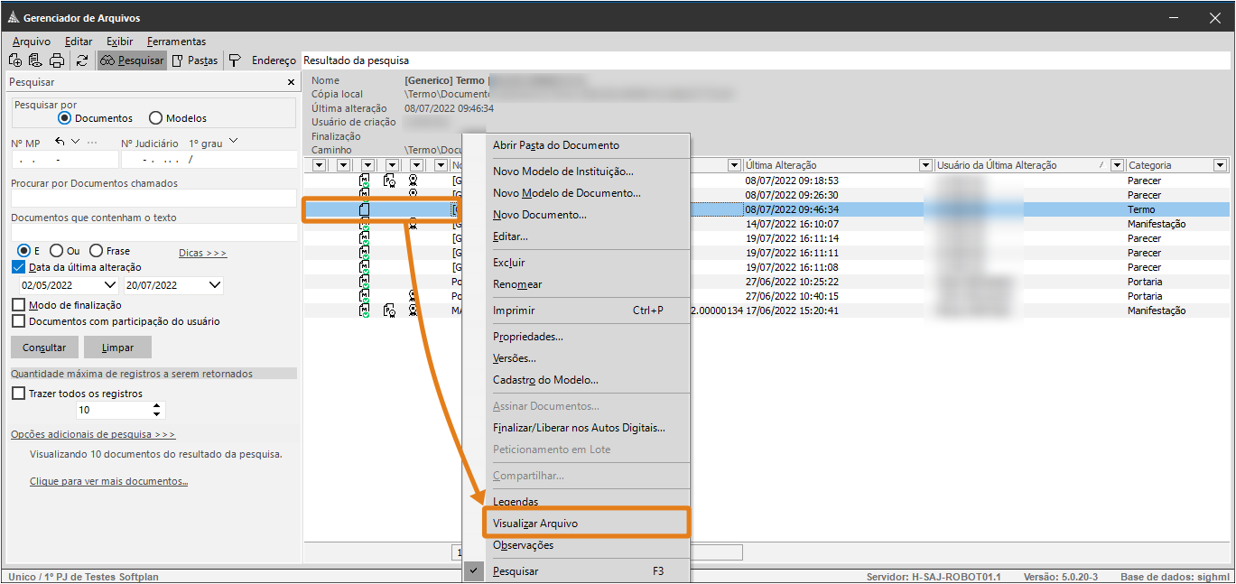Open the filter dropdown right of Categoria header

1221,165
